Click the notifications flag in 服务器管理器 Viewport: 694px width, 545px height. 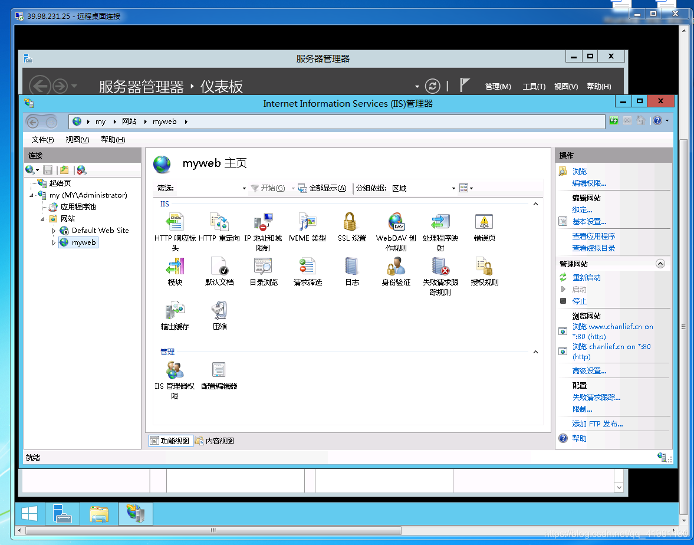464,85
